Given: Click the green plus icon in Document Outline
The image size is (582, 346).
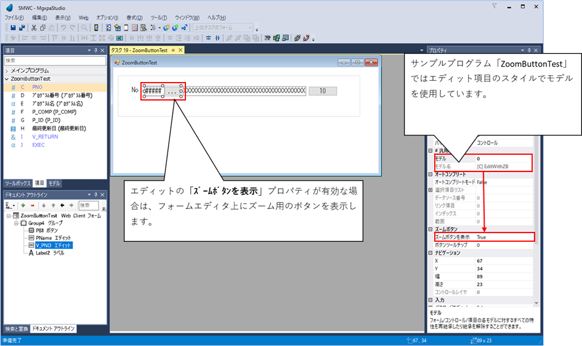Looking at the screenshot, I should click(22, 205).
